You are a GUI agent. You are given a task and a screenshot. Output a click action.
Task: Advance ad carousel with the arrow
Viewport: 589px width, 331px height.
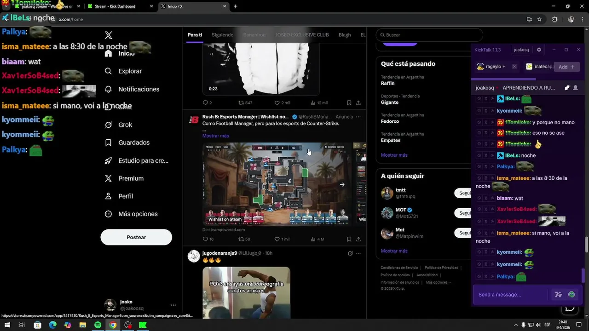(342, 184)
